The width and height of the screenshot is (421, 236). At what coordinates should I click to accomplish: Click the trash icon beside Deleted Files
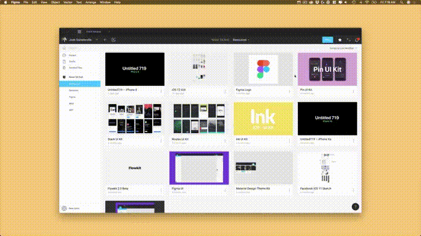(64, 68)
